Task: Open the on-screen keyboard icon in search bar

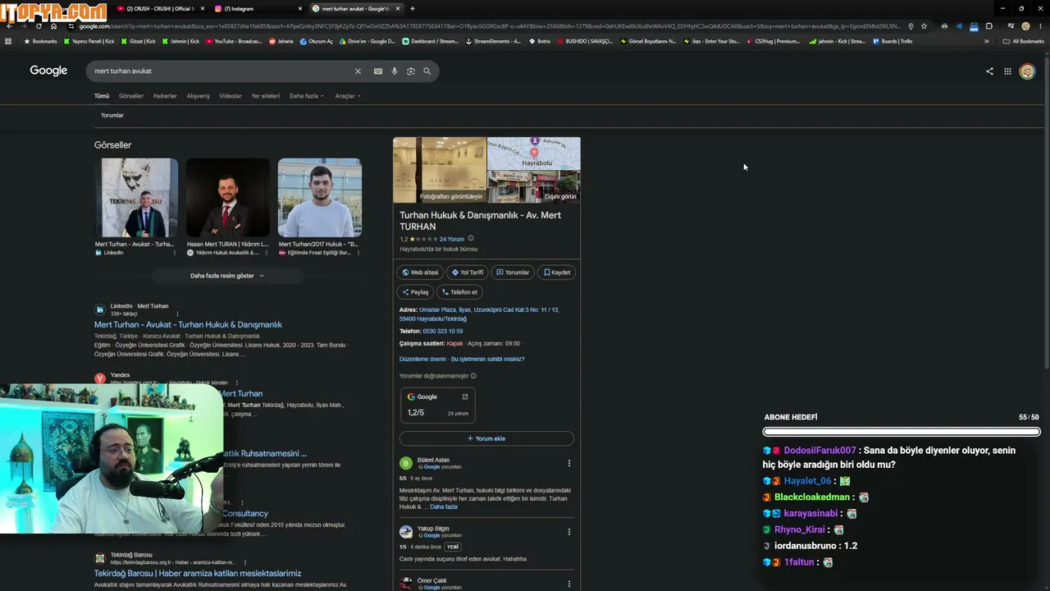Action: (378, 71)
